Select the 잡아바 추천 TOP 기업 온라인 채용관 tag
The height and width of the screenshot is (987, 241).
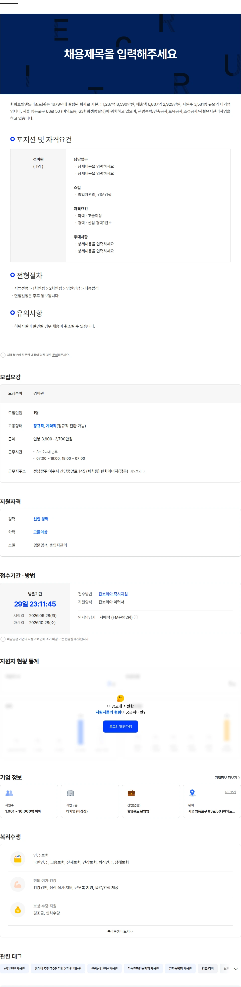point(58,968)
